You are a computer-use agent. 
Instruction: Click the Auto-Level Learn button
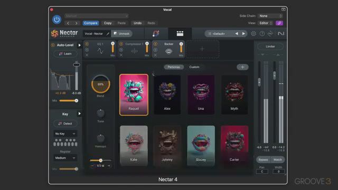click(65, 54)
